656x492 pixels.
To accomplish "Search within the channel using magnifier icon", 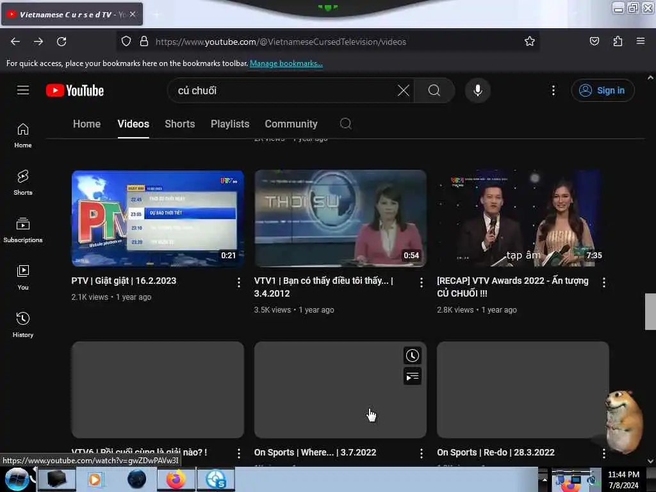I will (x=345, y=124).
